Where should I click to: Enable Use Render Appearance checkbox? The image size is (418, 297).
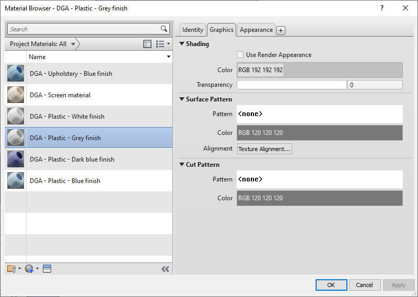point(240,55)
